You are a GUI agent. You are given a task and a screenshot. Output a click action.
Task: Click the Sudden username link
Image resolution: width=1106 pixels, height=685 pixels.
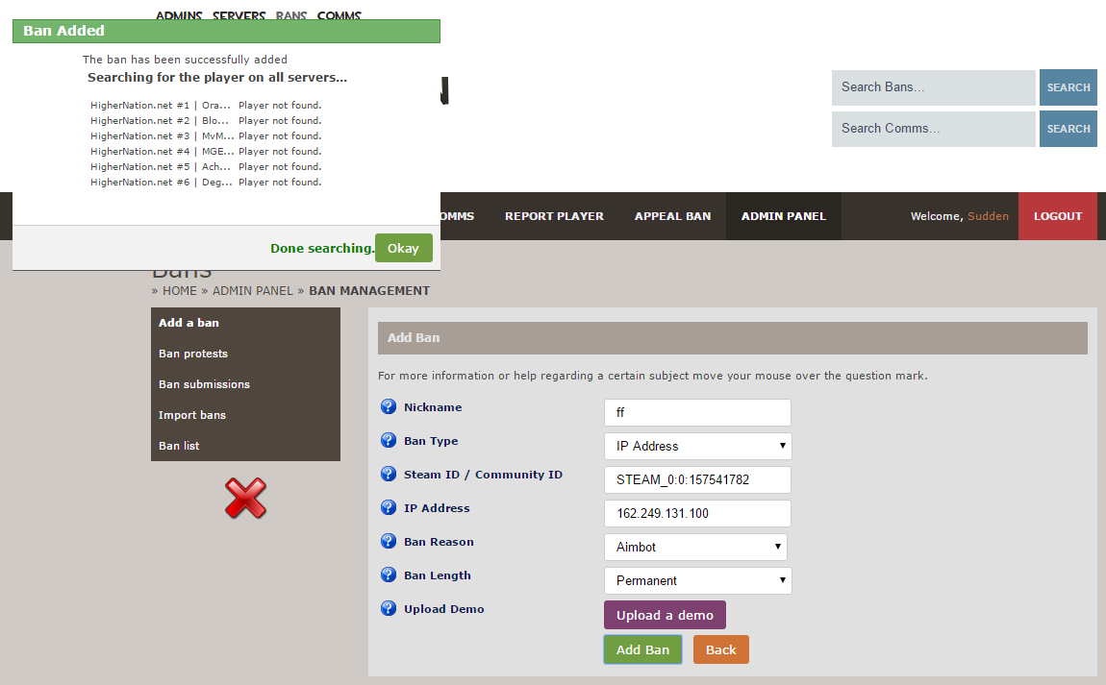point(988,216)
